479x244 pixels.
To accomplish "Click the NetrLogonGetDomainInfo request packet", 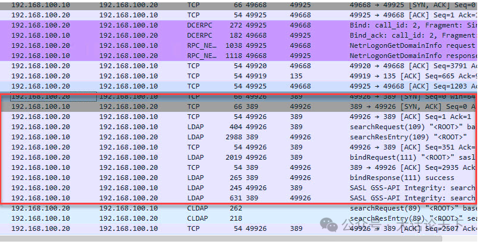I will (x=239, y=45).
